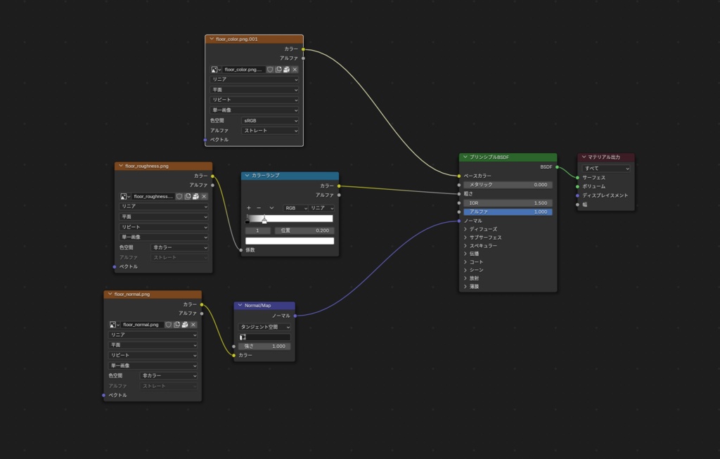Open ストレート alpha dropdown in floor_color.png.001 node
The image size is (720, 459).
click(x=270, y=131)
